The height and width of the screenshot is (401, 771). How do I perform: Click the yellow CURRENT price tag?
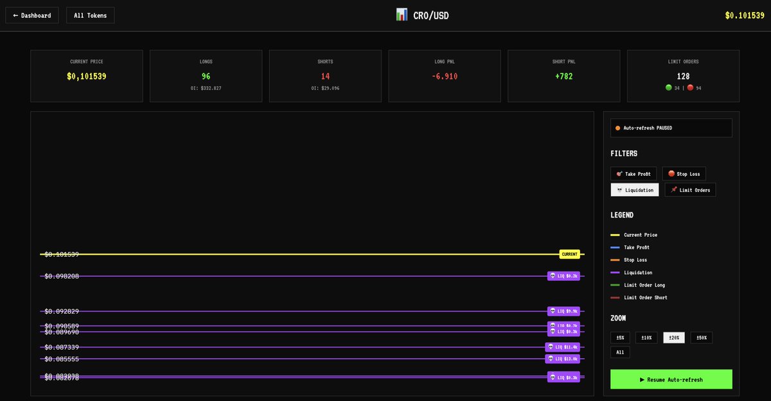(x=569, y=254)
